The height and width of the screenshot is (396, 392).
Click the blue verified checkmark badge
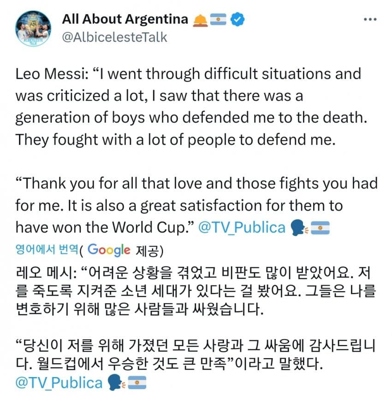[237, 19]
